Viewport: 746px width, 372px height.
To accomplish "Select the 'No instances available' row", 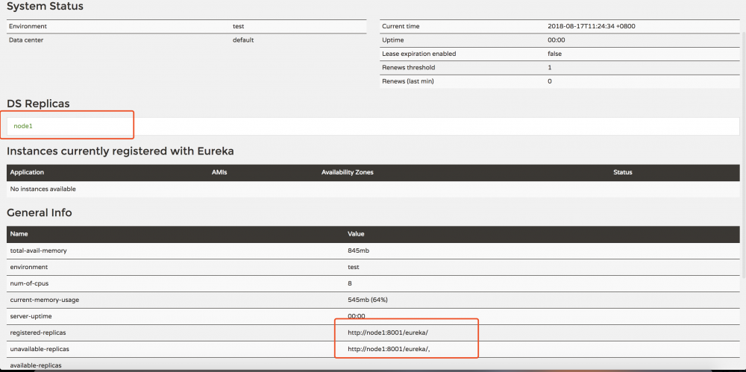I will click(373, 189).
